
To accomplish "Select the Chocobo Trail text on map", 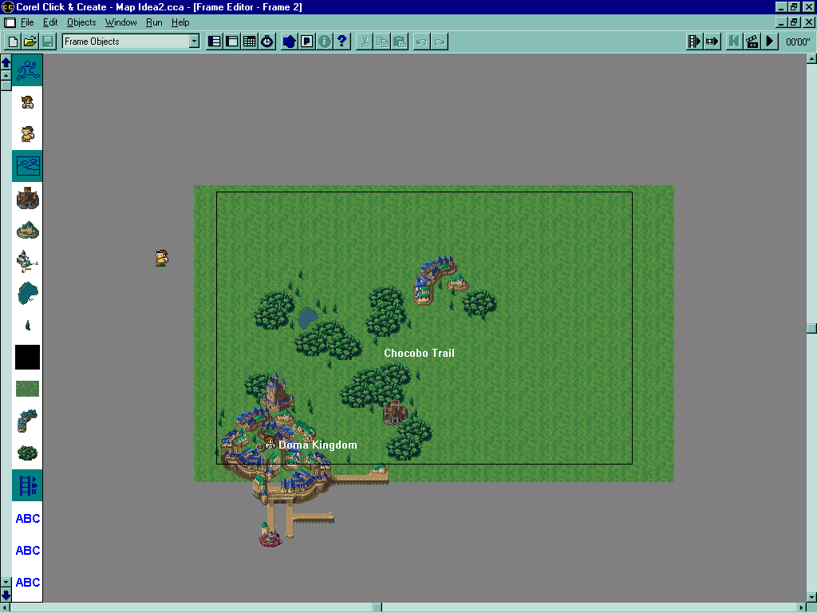I will [x=419, y=354].
